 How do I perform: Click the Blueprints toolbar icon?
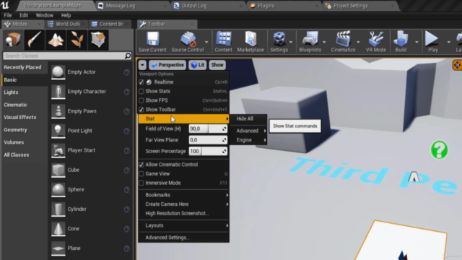click(x=310, y=39)
